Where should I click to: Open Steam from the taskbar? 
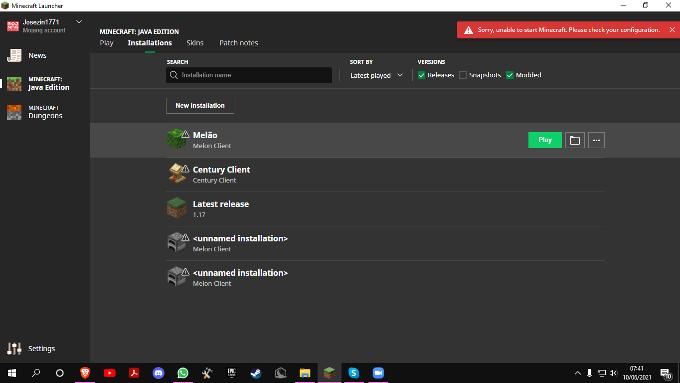click(256, 373)
